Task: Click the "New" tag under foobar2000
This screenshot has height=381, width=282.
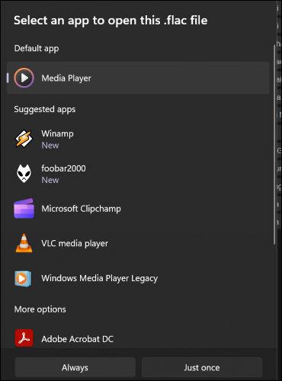Action: 50,180
